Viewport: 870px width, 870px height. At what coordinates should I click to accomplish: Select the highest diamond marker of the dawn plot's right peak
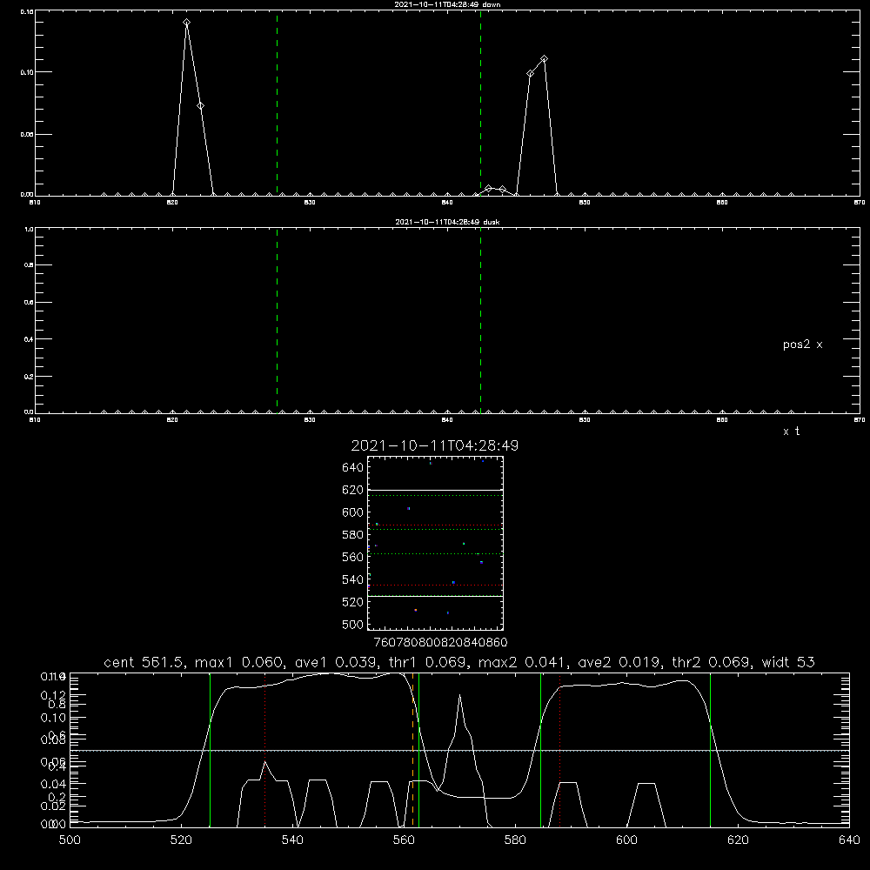tap(545, 59)
